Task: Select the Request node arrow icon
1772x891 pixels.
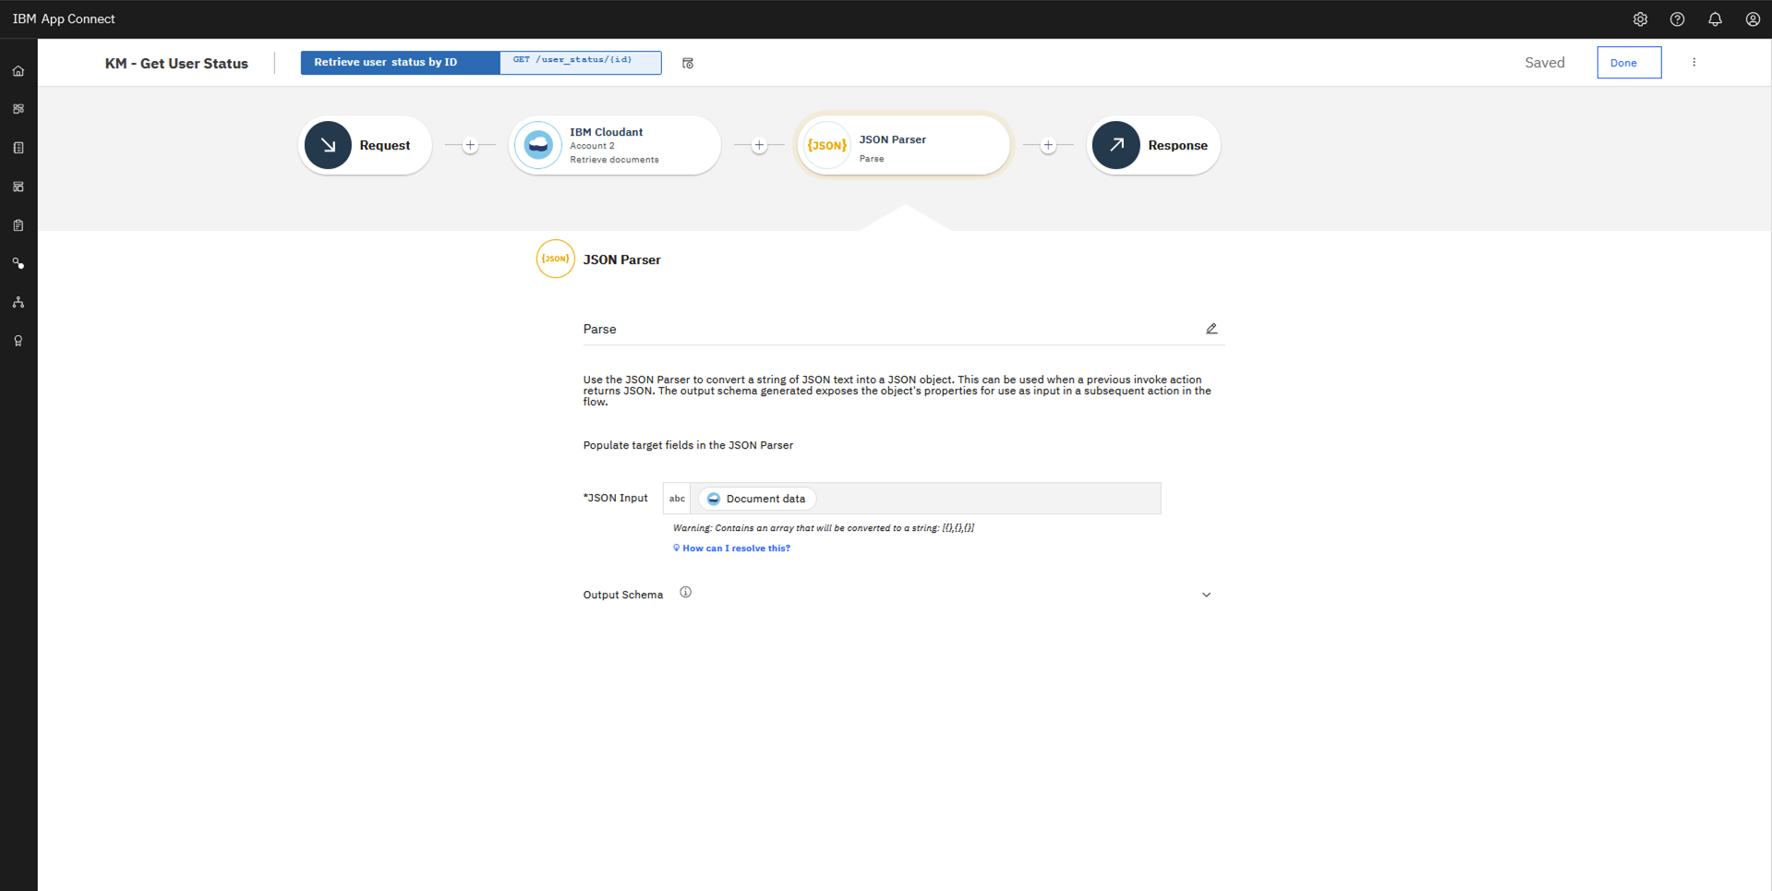Action: click(x=328, y=145)
